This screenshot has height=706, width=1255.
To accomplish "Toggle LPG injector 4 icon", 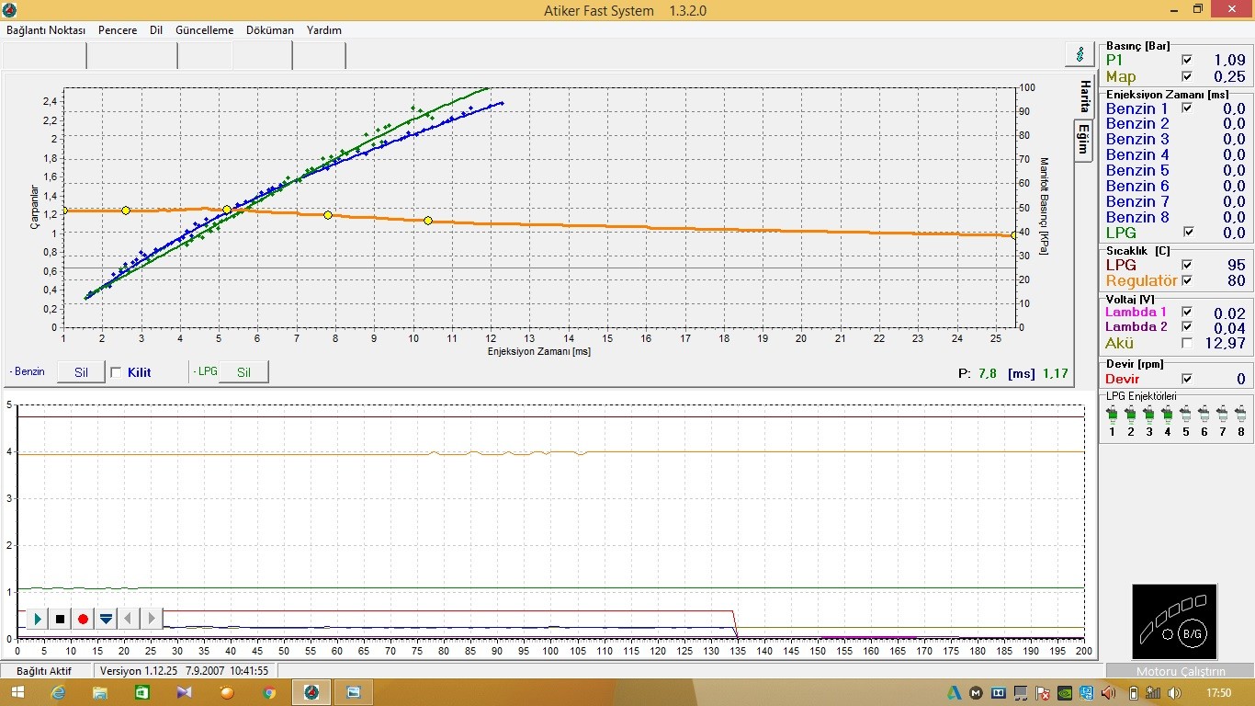I will (1167, 415).
